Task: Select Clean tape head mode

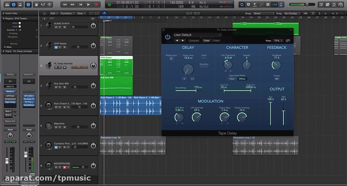Action: point(232,79)
